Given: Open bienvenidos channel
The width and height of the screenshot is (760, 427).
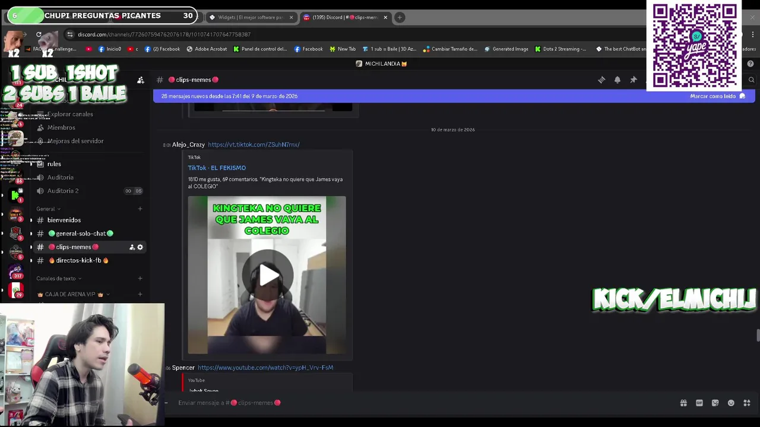Looking at the screenshot, I should [x=64, y=220].
